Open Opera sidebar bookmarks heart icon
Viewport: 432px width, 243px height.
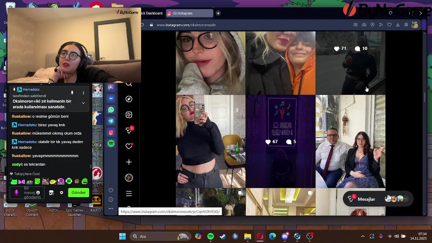111,190
